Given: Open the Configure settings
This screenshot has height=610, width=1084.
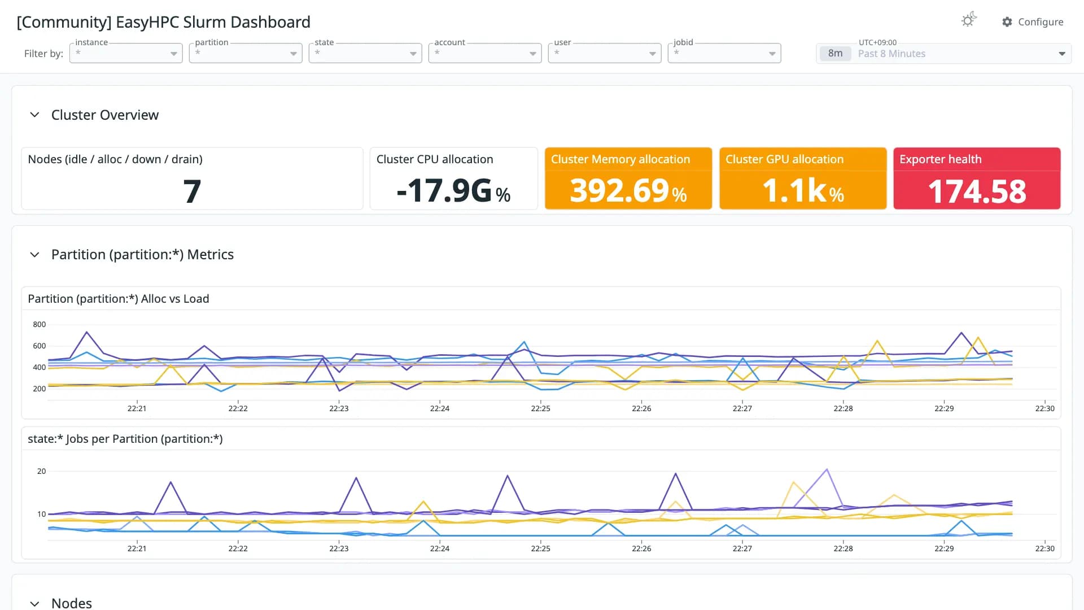Looking at the screenshot, I should point(1033,22).
